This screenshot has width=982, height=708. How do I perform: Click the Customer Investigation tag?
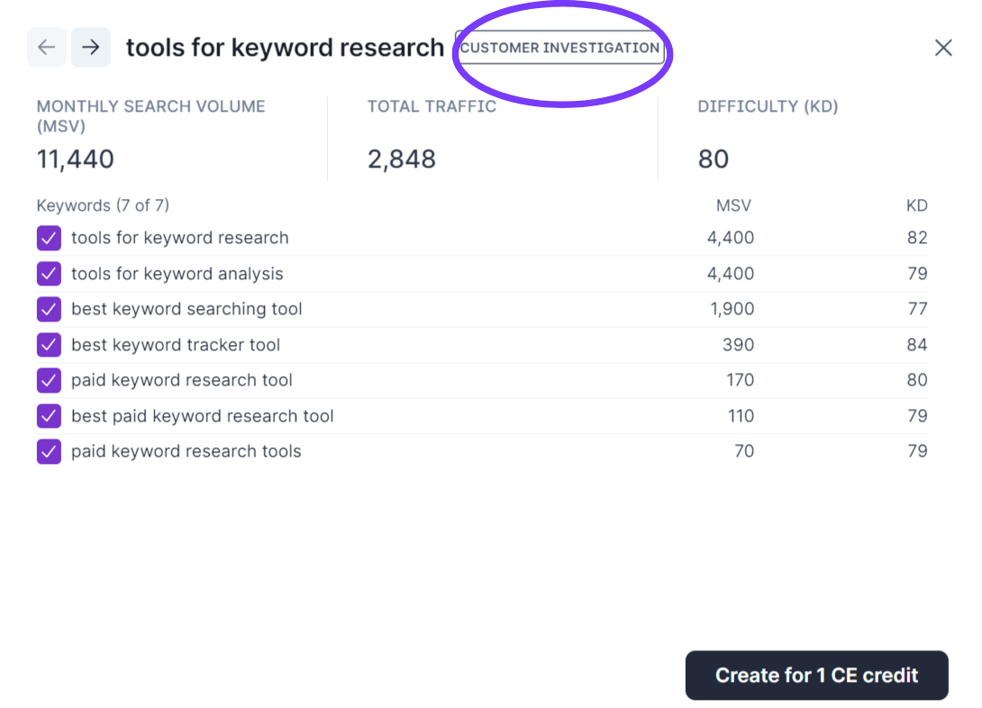(559, 48)
